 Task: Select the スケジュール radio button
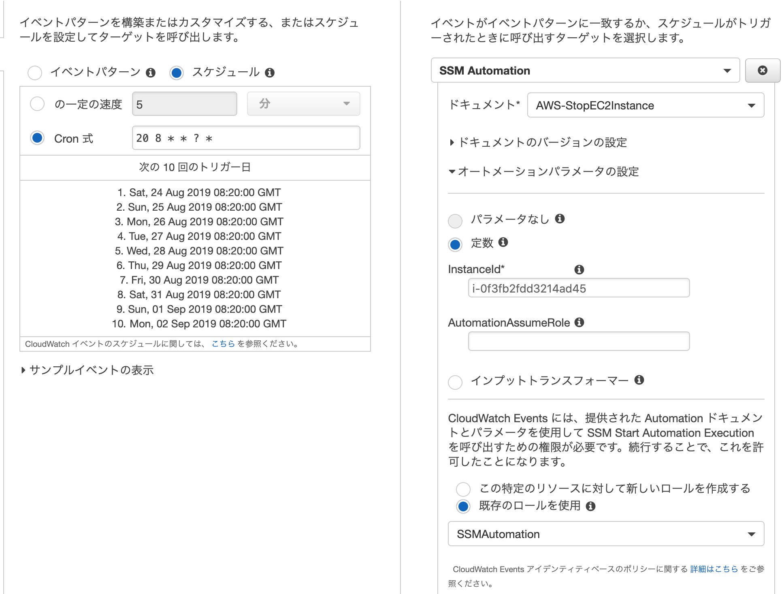[x=177, y=73]
